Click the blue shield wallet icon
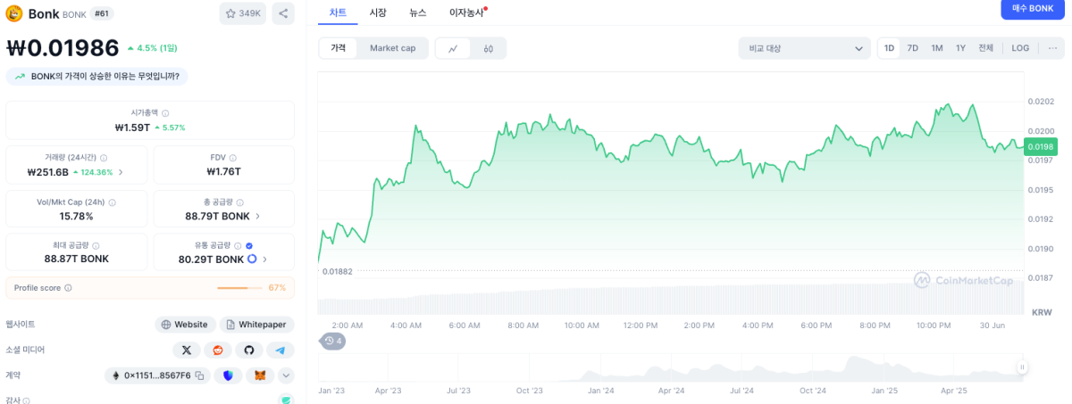Image resolution: width=1072 pixels, height=404 pixels. [x=229, y=376]
